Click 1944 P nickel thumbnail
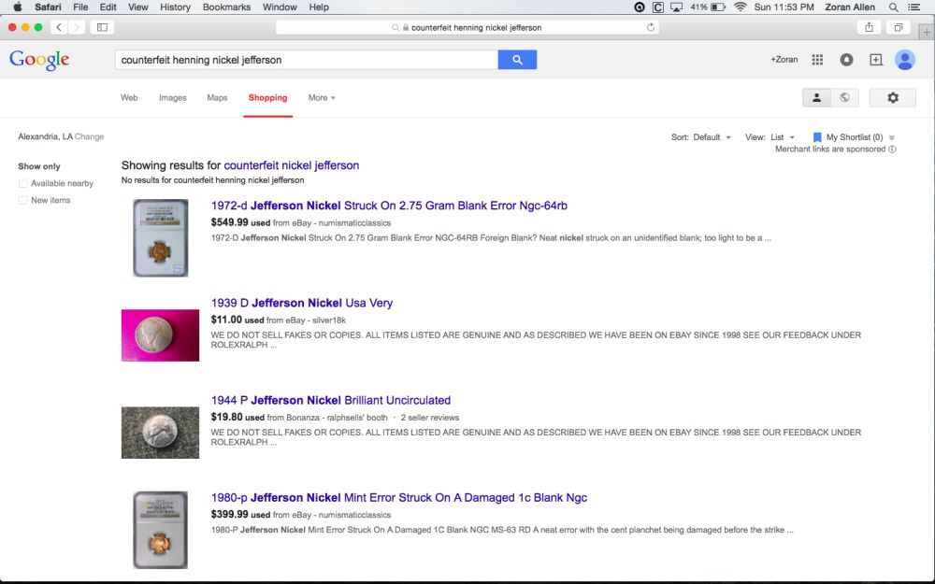935x584 pixels. [161, 433]
